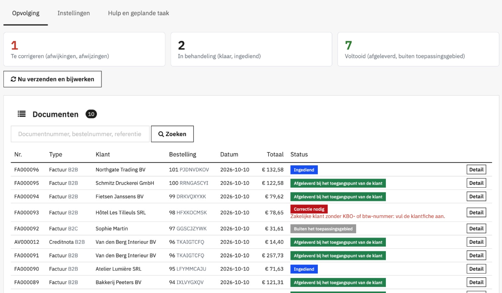The width and height of the screenshot is (502, 293).
Task: Click the KBO/btw-nummer error message
Action: (368, 216)
